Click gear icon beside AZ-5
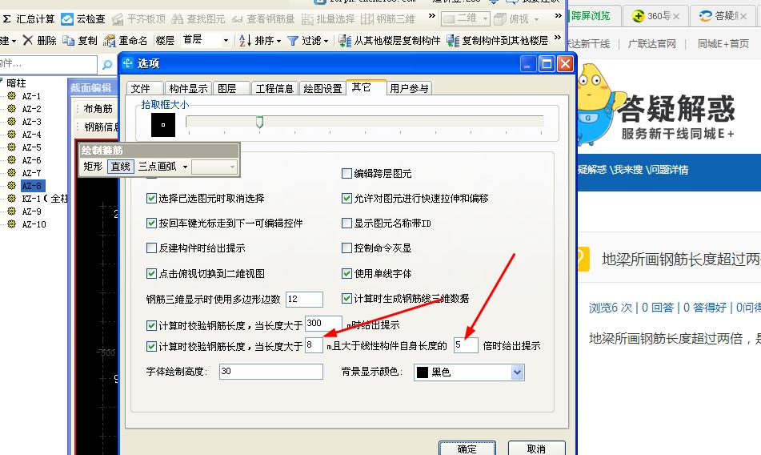This screenshot has height=455, width=761. 12,147
